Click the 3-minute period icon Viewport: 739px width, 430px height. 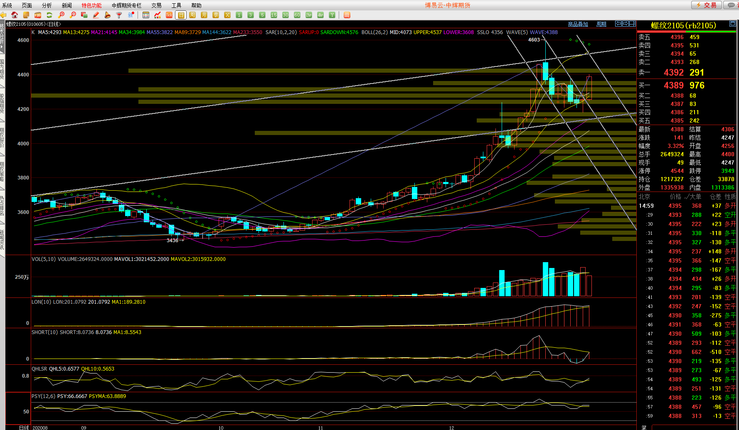[251, 15]
